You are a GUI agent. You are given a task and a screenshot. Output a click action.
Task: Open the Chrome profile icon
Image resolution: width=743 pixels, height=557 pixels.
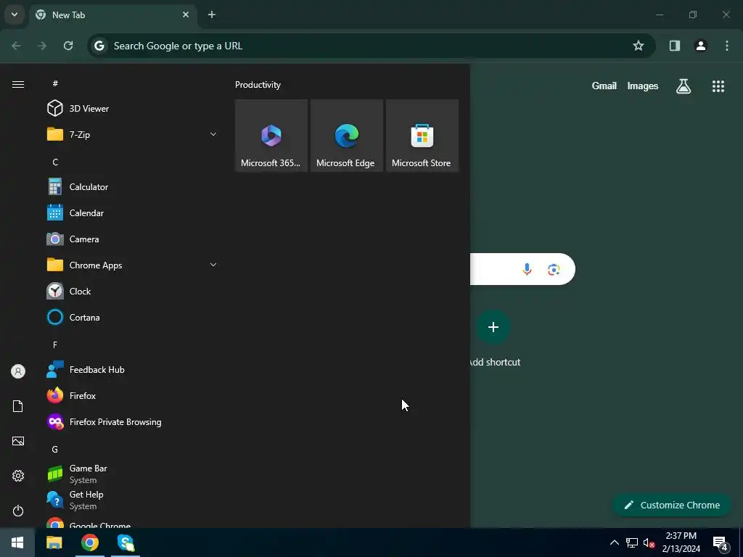[x=701, y=46]
